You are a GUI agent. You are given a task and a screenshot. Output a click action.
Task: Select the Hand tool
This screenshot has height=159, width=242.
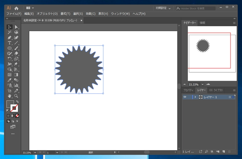(x=9, y=96)
